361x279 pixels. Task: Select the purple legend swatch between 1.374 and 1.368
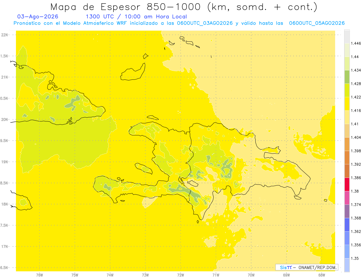point(347,211)
